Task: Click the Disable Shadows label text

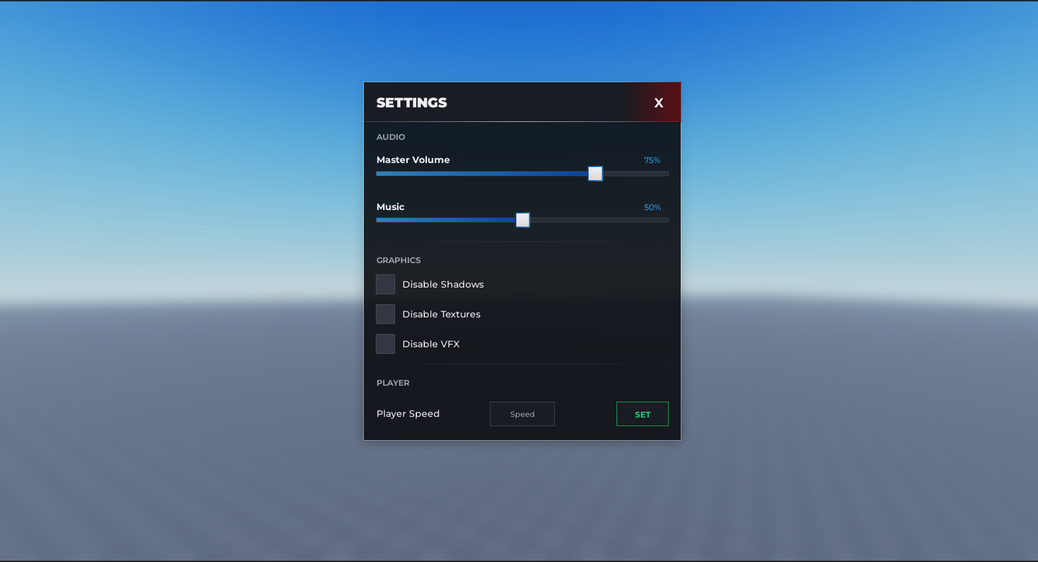Action: 443,284
